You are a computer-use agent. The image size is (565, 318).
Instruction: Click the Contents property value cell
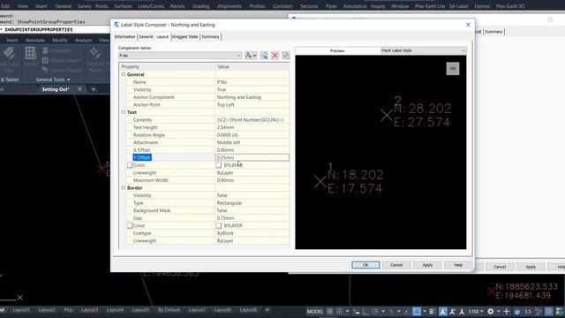[252, 120]
